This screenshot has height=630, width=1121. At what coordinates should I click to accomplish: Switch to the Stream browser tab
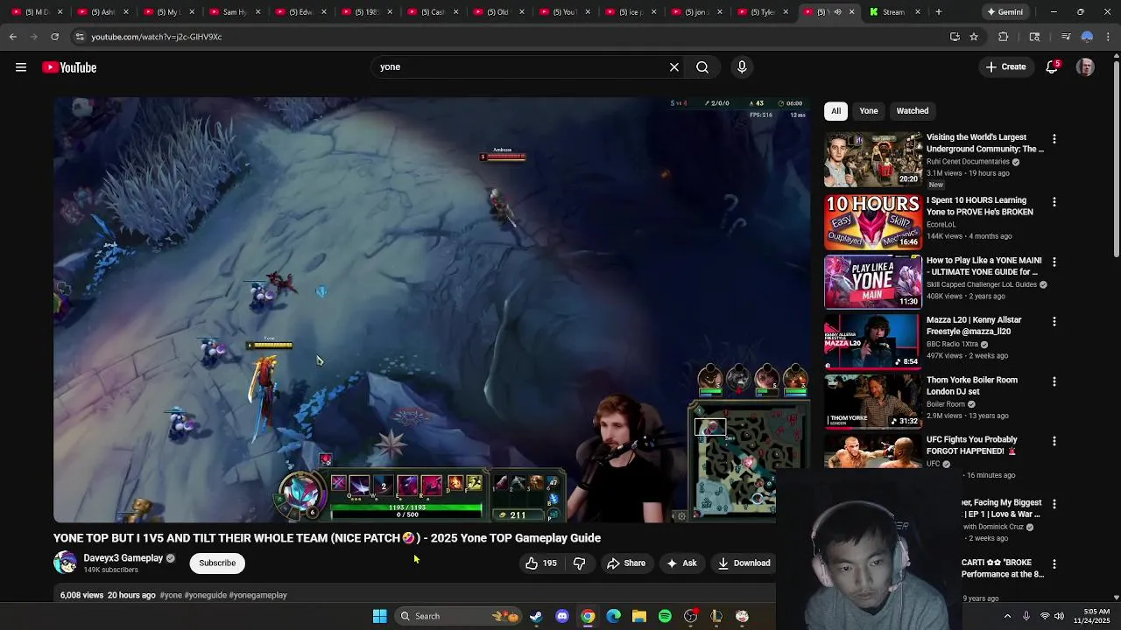[895, 12]
